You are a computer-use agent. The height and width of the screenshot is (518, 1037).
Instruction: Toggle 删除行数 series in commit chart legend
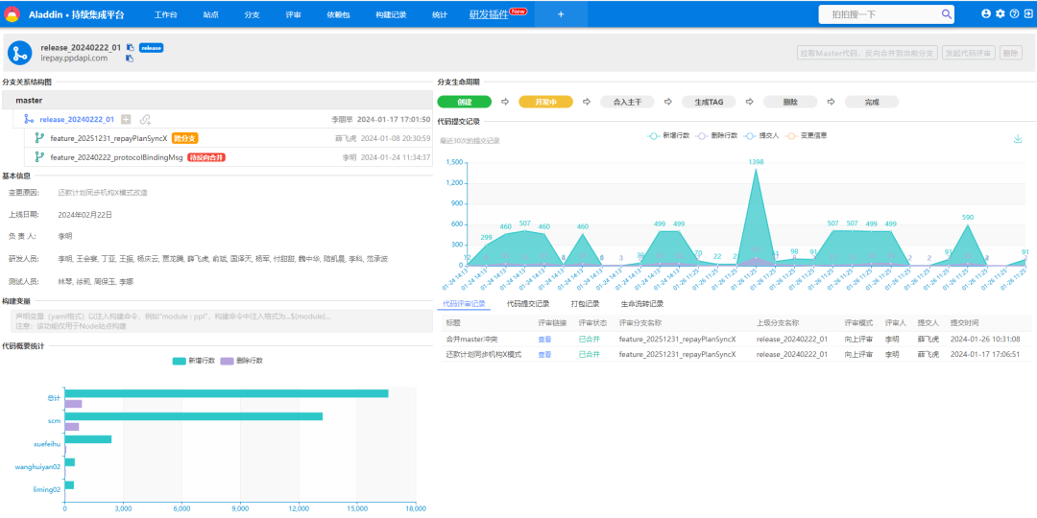[716, 135]
